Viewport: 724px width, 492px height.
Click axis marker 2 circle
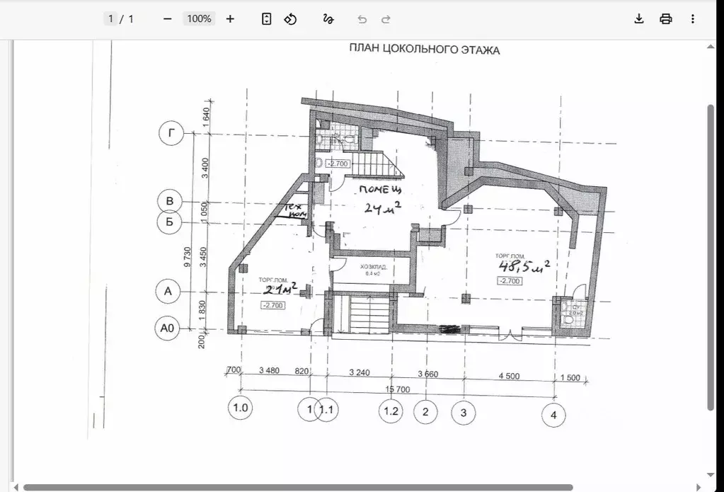tap(425, 411)
